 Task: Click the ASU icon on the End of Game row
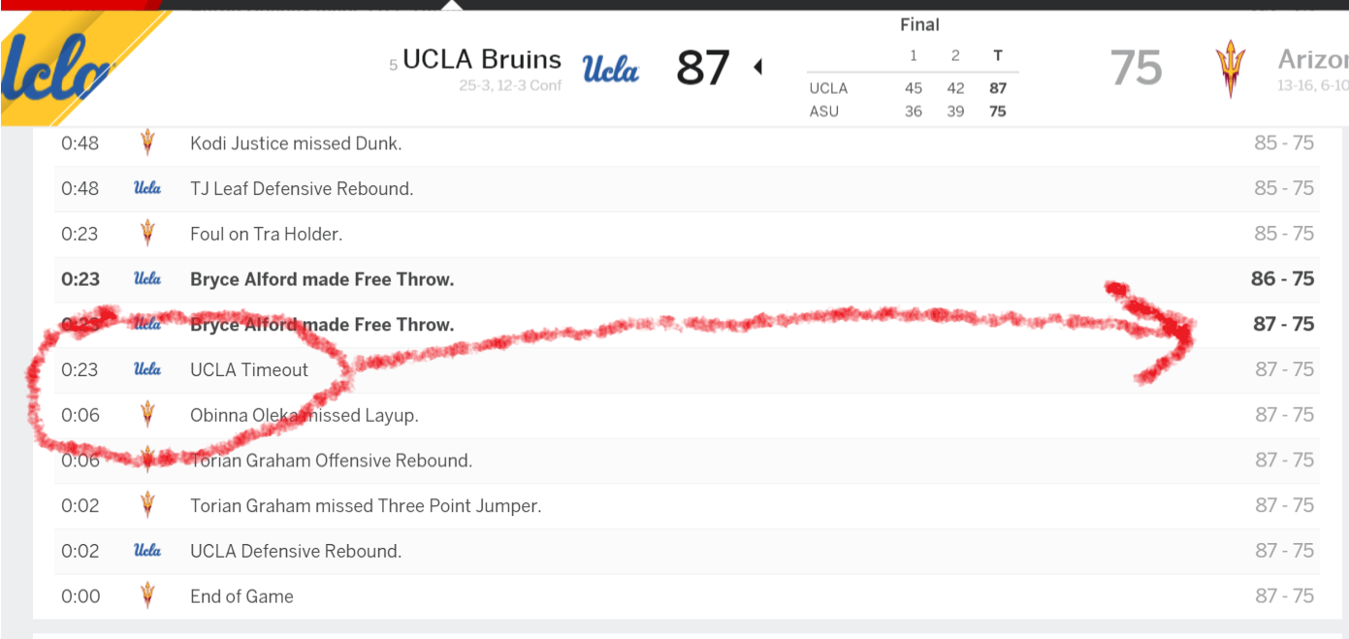[x=147, y=596]
